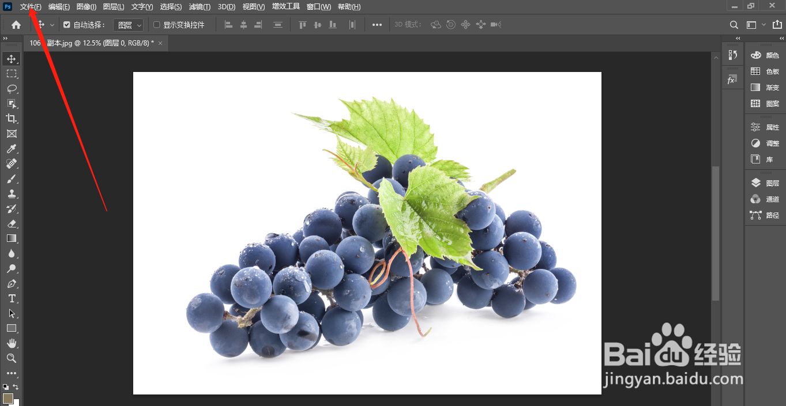
Task: Select the Rectangular Marquee tool
Action: pos(12,74)
